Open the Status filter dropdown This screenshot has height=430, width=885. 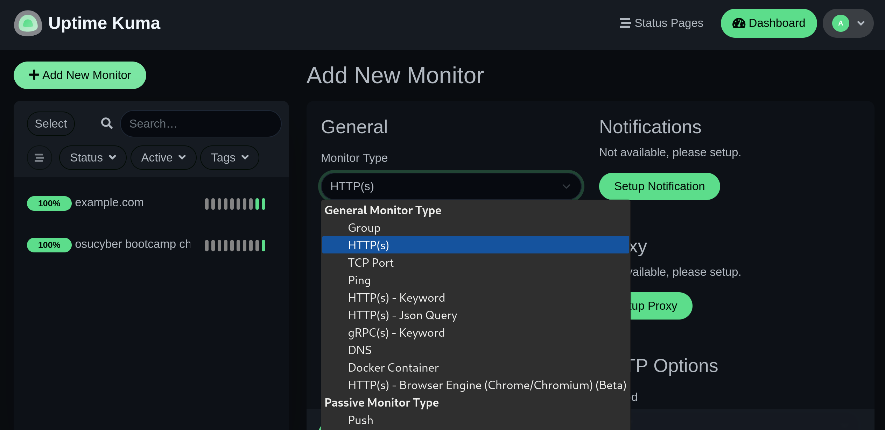coord(93,158)
